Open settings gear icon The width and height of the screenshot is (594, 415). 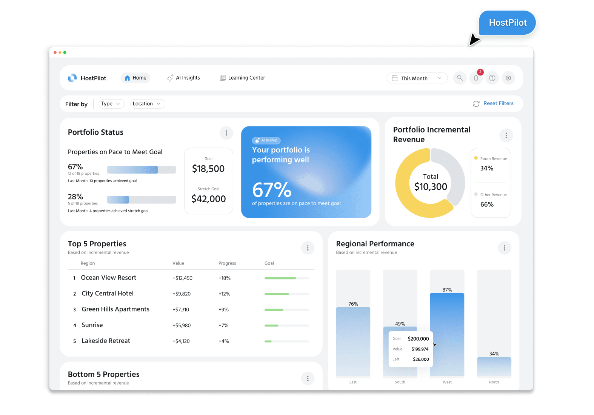pyautogui.click(x=508, y=78)
